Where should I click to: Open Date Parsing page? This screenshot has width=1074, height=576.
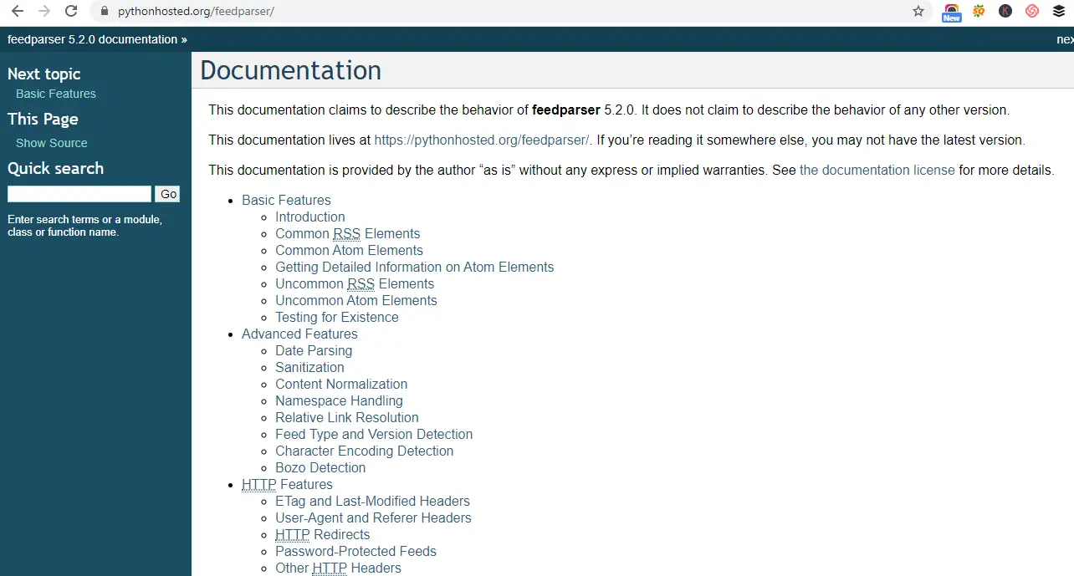point(314,350)
